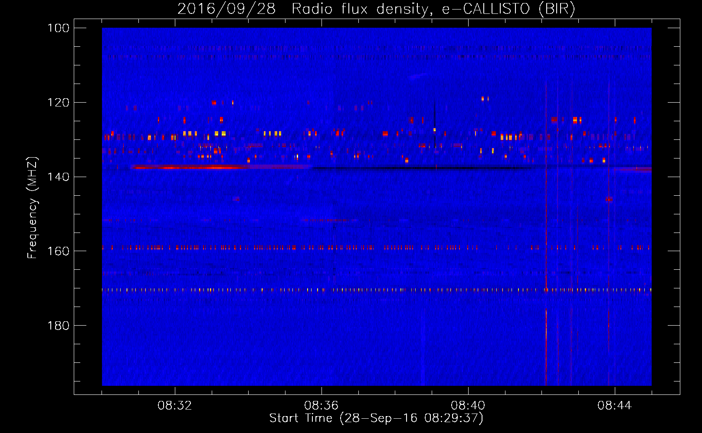Click the 180 frequency tick label
Viewport: 702px width, 433px height.
click(58, 325)
